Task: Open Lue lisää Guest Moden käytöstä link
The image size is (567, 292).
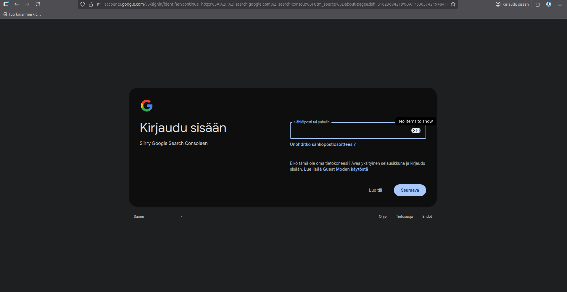Action: coord(336,169)
